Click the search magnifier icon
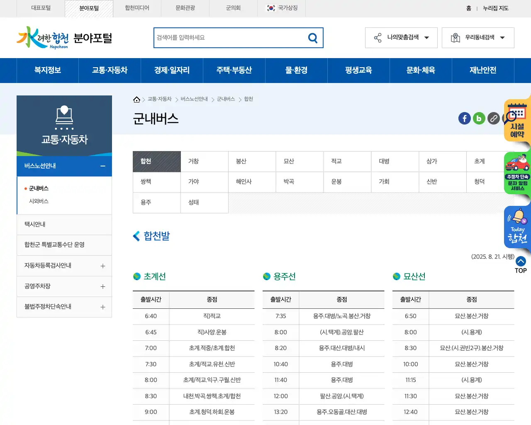The height and width of the screenshot is (425, 531). [x=313, y=37]
